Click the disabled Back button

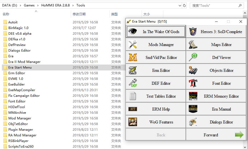156,135
